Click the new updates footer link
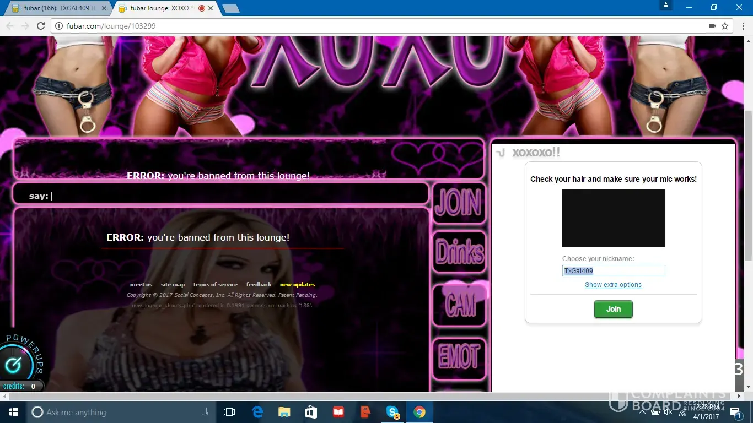This screenshot has height=423, width=753. (x=297, y=285)
